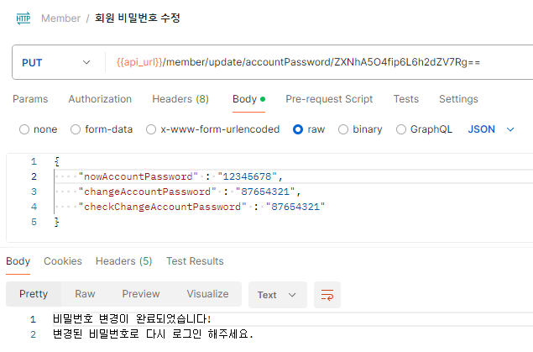Click the {{api_url}} variable in URL
The width and height of the screenshot is (533, 352).
coord(139,62)
